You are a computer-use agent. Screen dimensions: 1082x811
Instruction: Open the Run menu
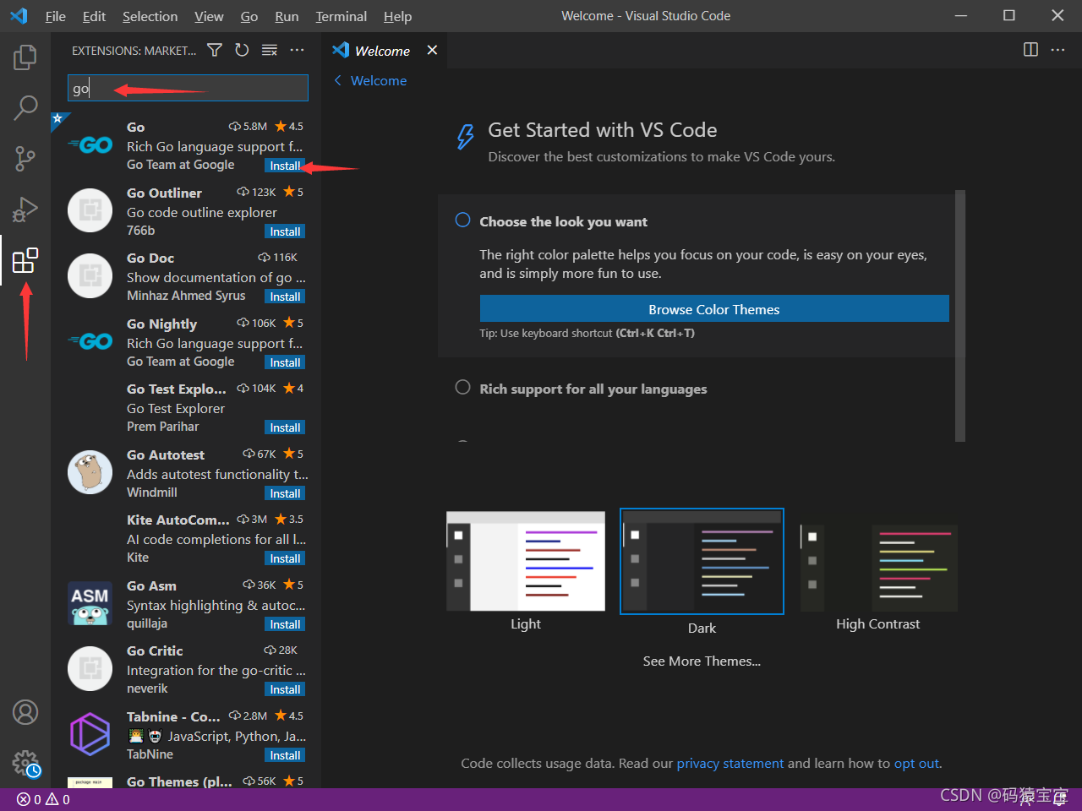[x=287, y=16]
